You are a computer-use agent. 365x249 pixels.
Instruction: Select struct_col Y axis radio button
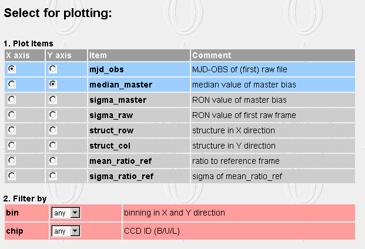pyautogui.click(x=53, y=146)
